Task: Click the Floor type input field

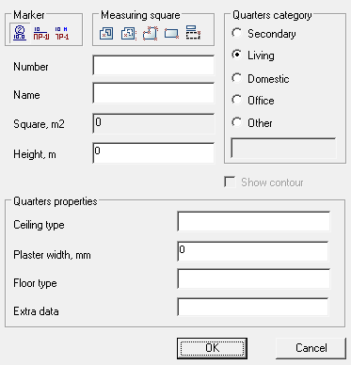Action: [253, 279]
